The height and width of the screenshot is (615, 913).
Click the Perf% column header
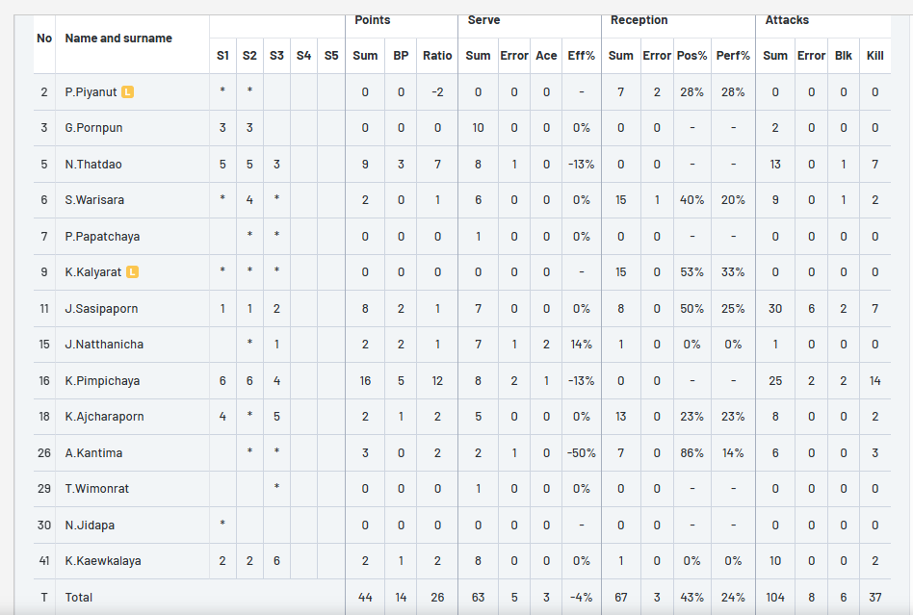point(733,56)
